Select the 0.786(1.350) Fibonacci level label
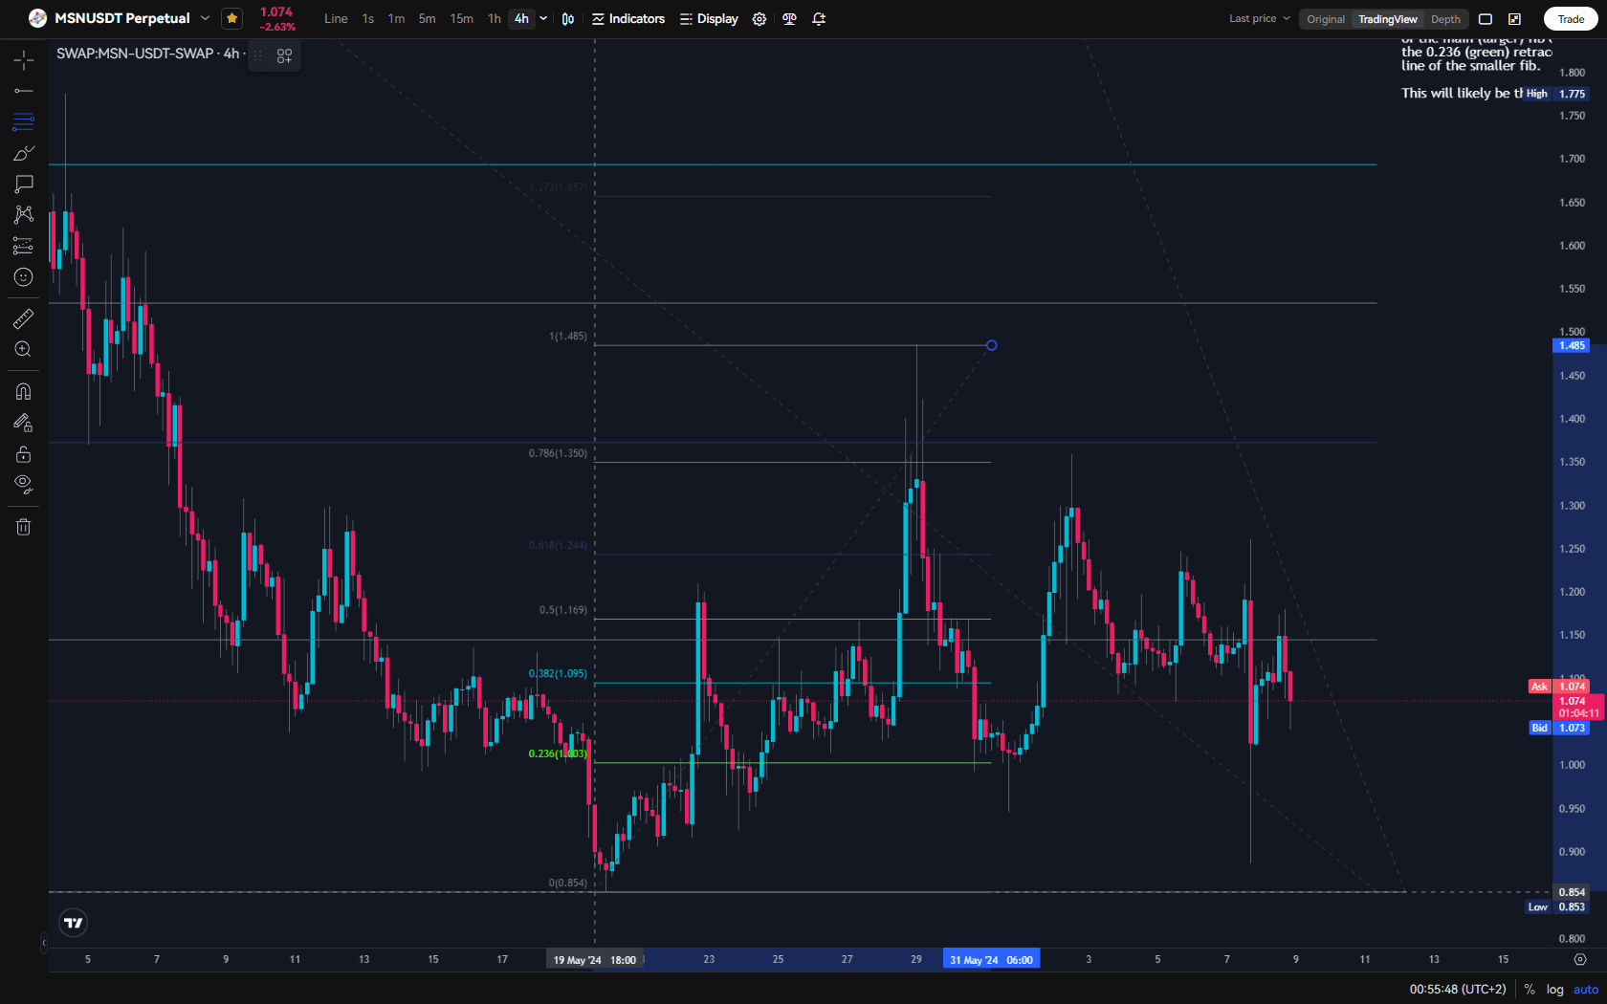1607x1004 pixels. coord(559,453)
